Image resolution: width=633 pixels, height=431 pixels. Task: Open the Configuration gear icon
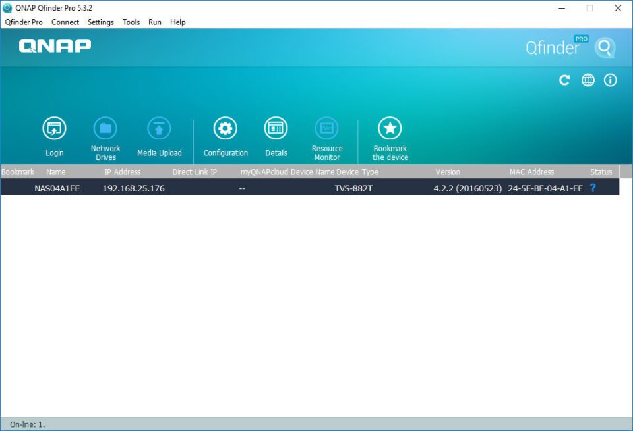pyautogui.click(x=226, y=128)
